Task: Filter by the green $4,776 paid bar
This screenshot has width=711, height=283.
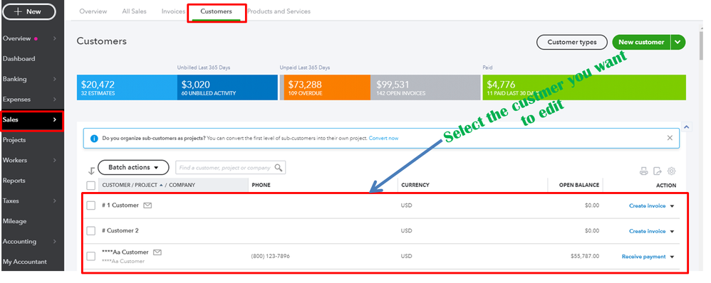Action: (x=584, y=87)
